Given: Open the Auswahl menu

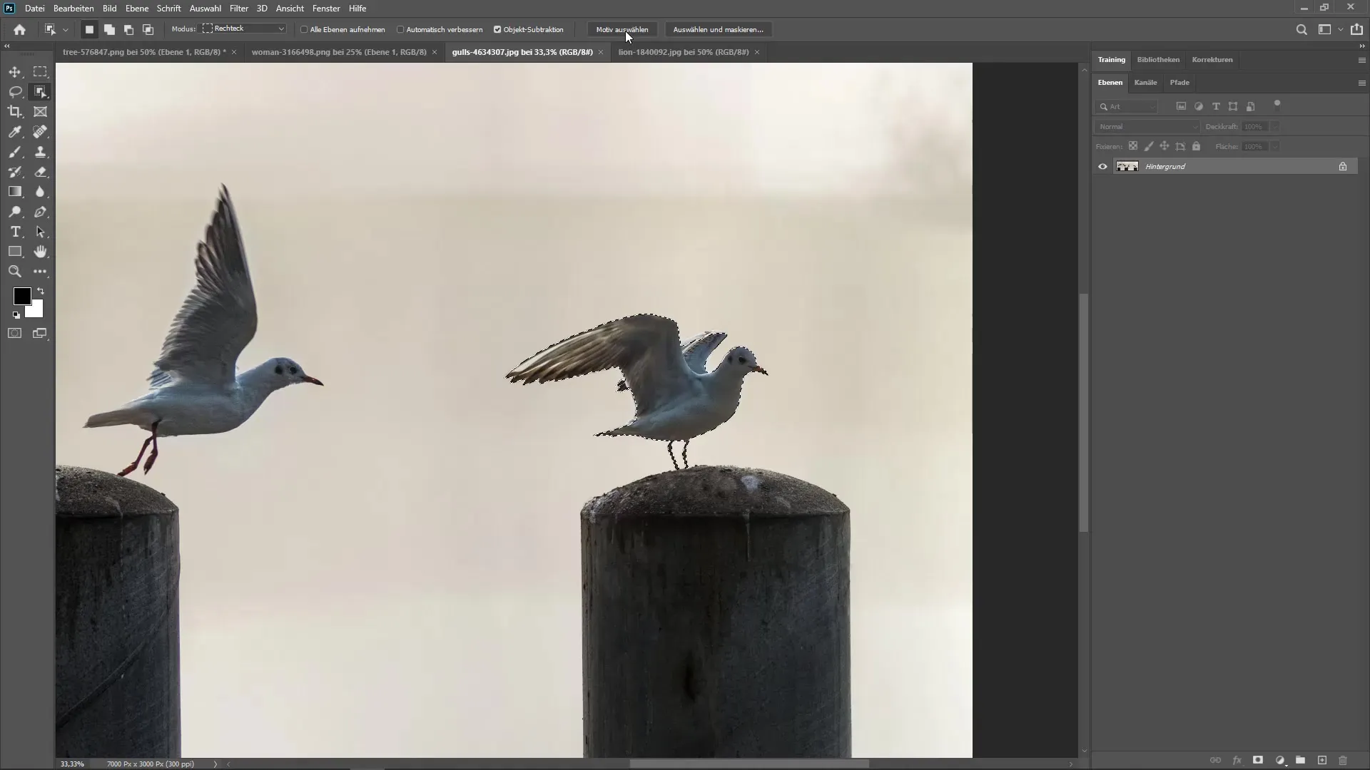Looking at the screenshot, I should point(205,9).
